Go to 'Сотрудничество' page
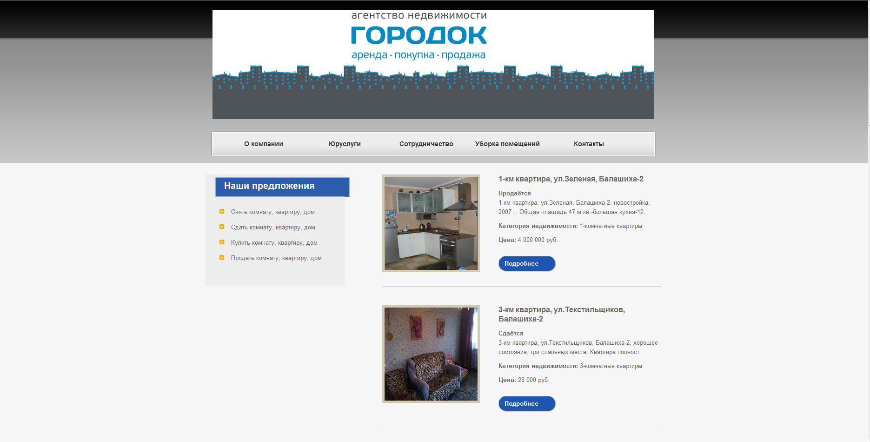Screen dimensions: 870x442 click(426, 144)
